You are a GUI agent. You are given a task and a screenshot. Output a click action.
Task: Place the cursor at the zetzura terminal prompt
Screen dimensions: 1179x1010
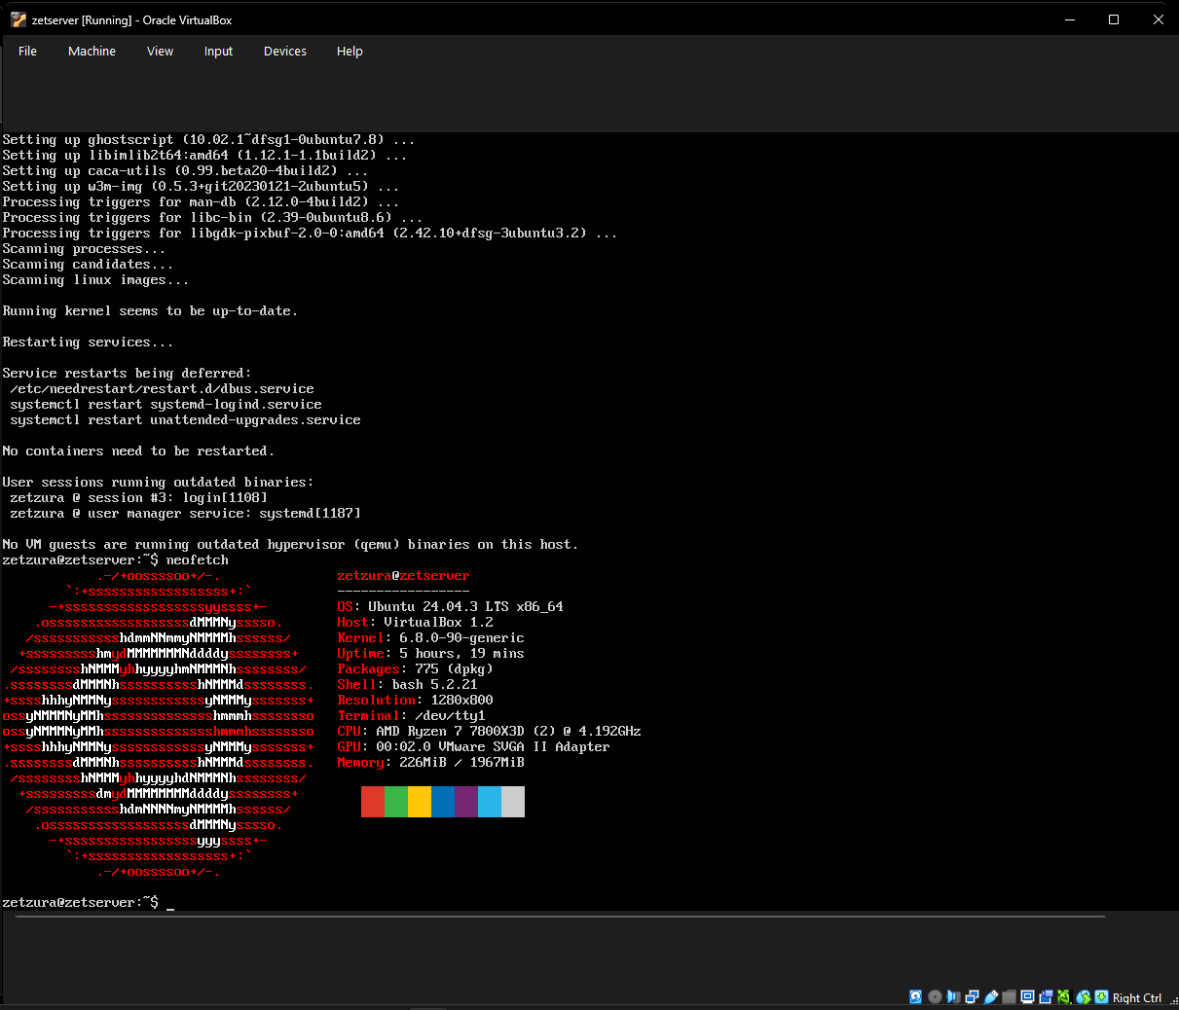click(x=170, y=902)
